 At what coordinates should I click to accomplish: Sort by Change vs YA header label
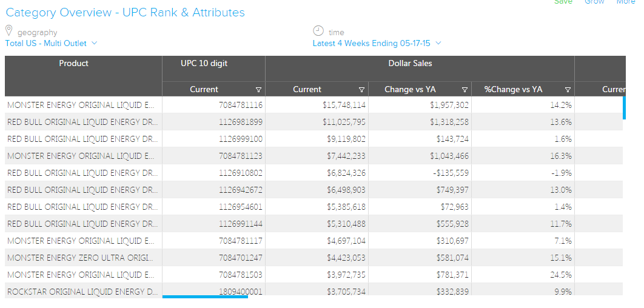pyautogui.click(x=410, y=90)
